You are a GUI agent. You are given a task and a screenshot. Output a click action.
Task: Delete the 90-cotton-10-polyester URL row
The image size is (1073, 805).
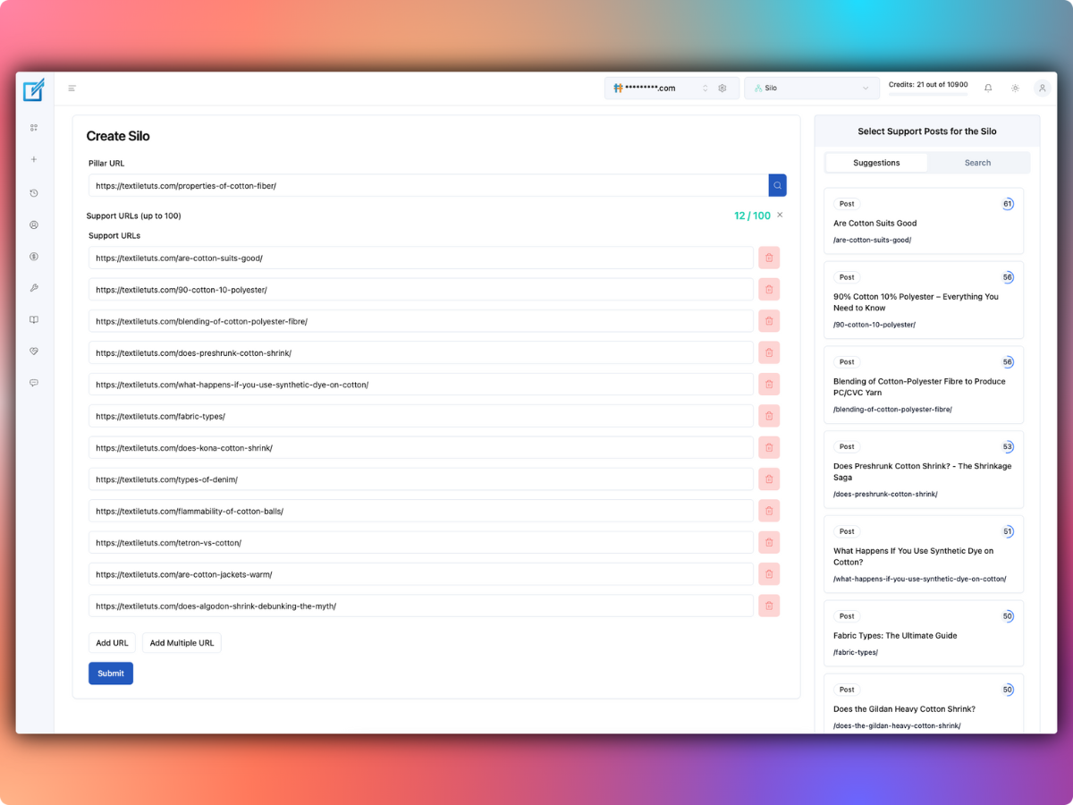click(769, 290)
